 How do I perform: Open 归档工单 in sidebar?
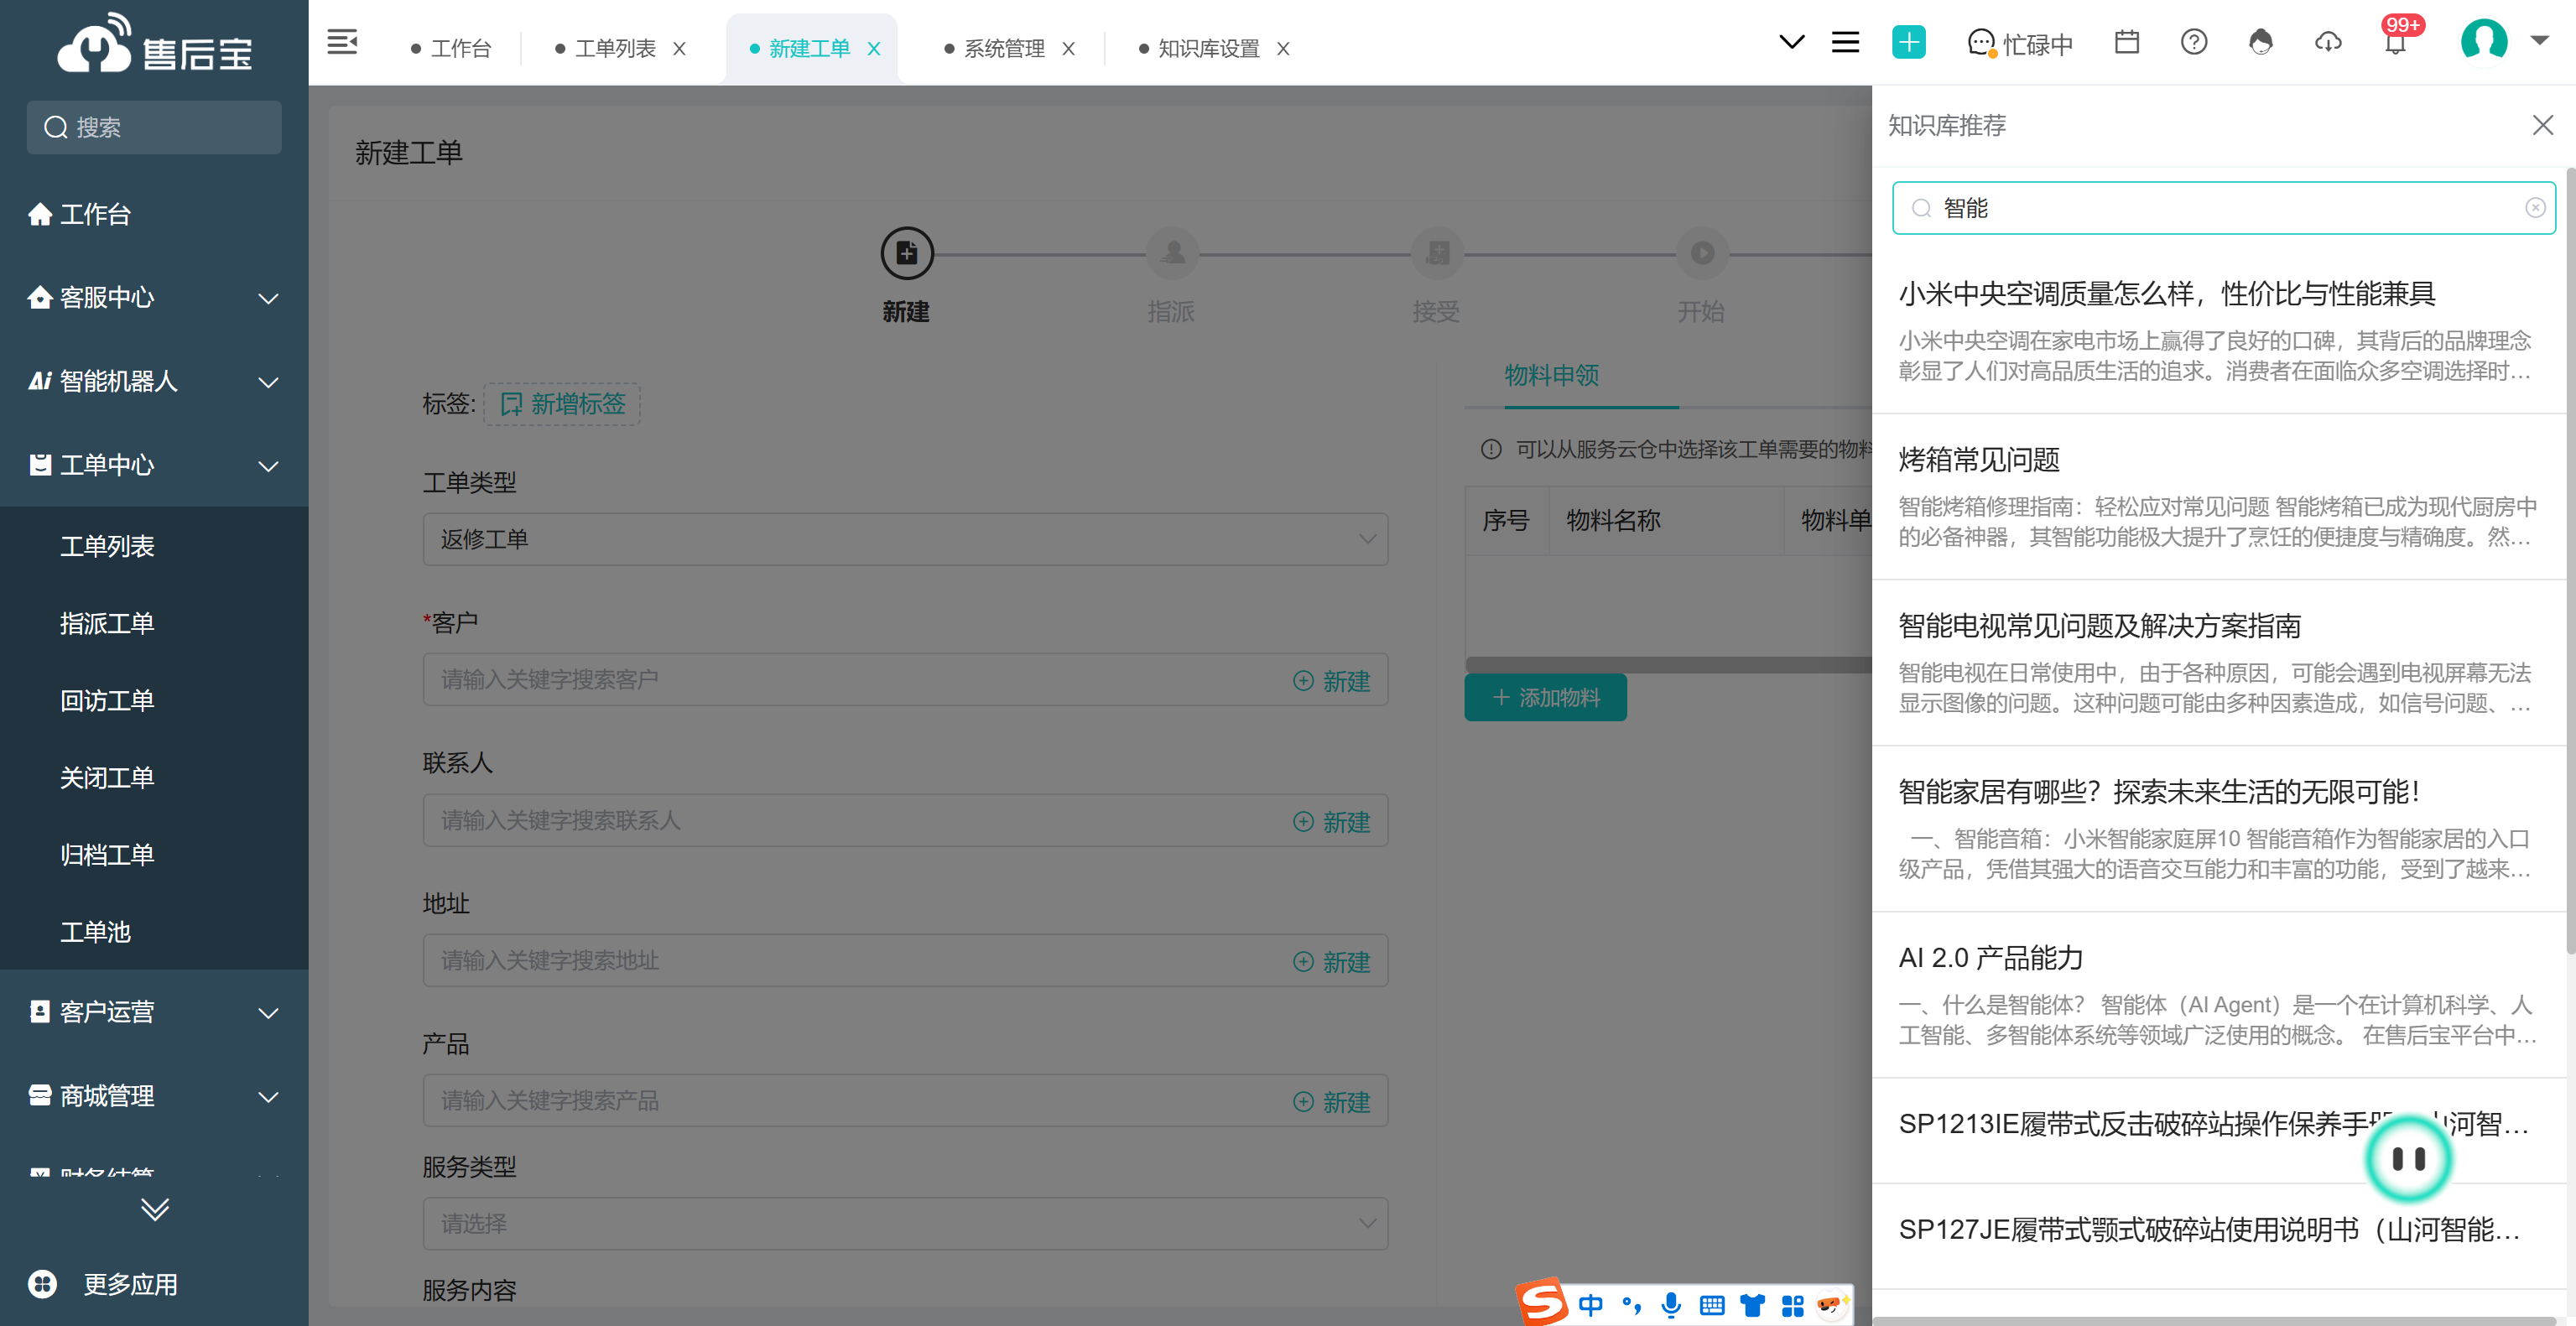coord(107,855)
